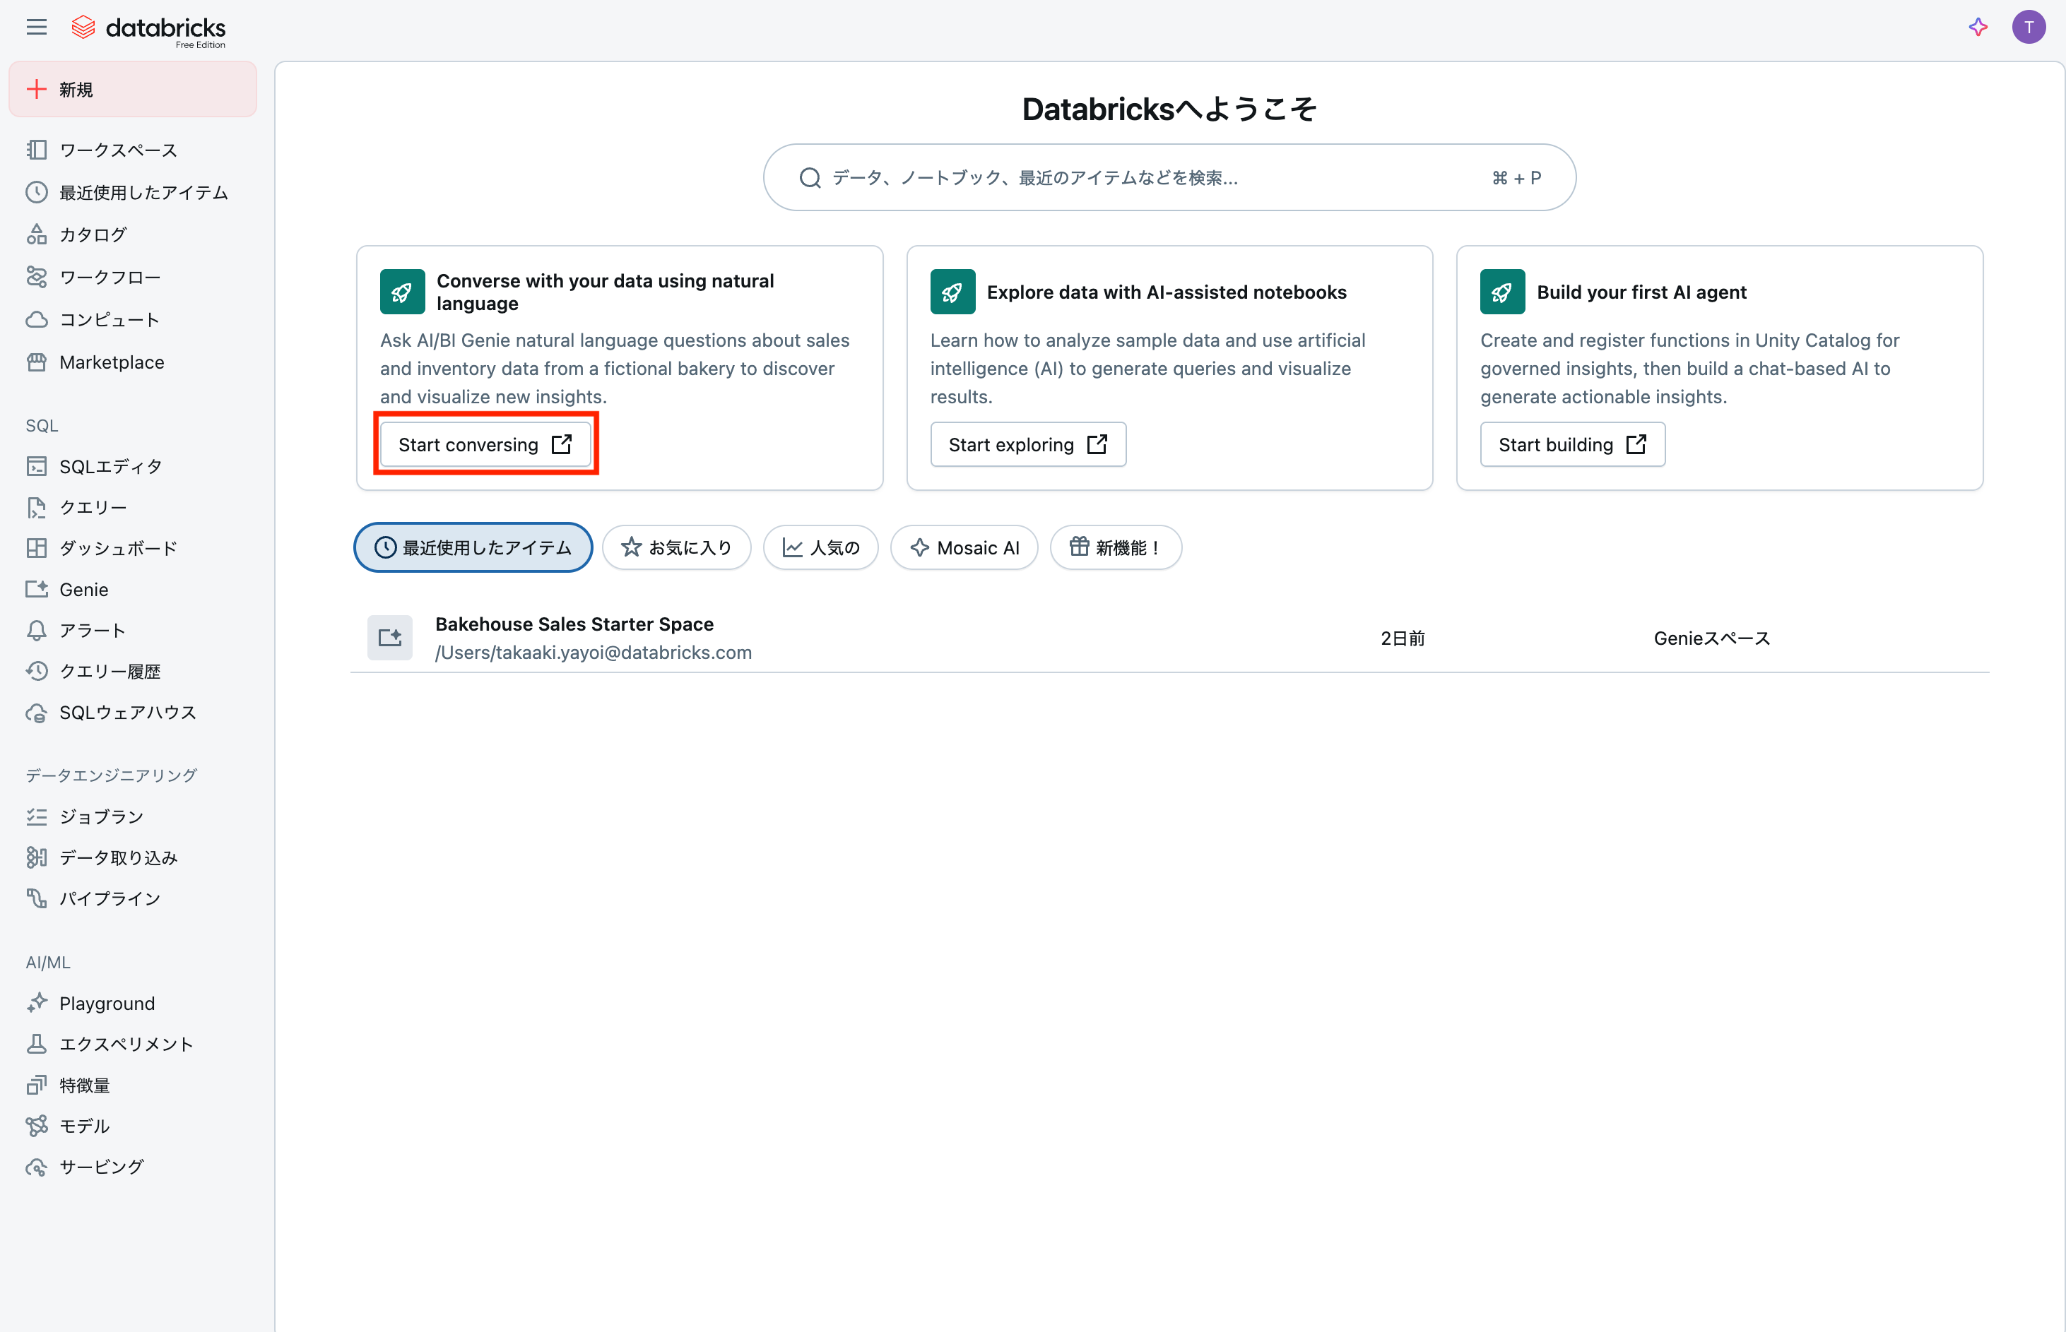Click rocket icon on Explore data card

click(952, 292)
